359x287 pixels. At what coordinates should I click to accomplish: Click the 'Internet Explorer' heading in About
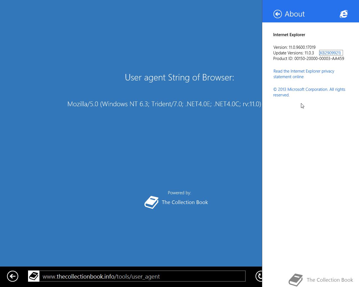click(x=289, y=35)
